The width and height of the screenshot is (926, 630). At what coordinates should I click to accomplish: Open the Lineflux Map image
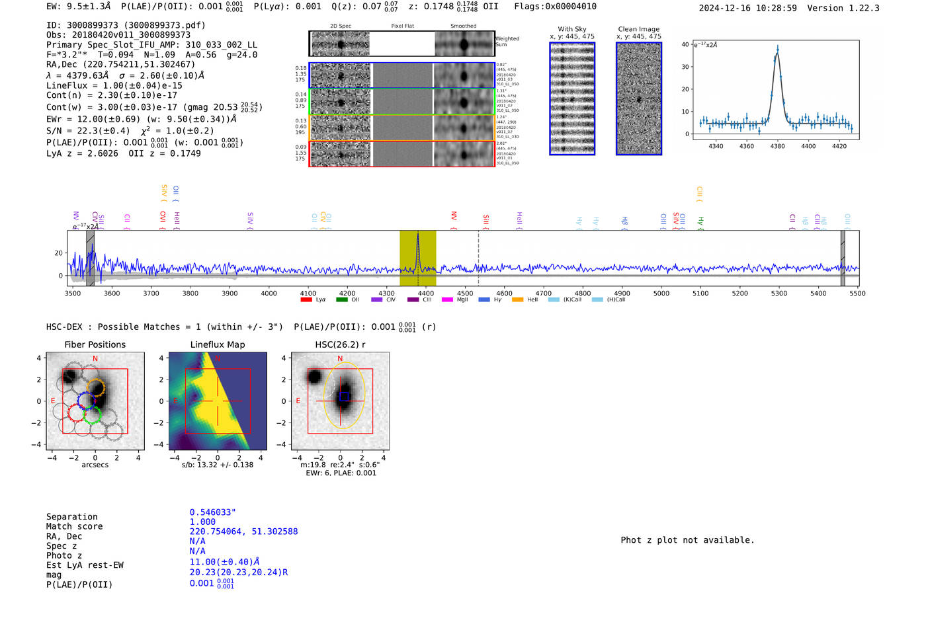[218, 401]
